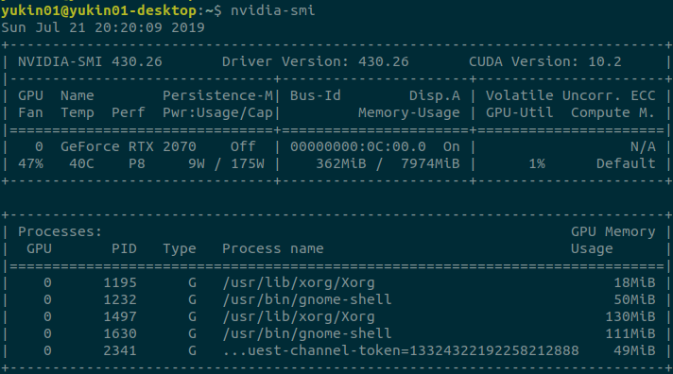This screenshot has height=374, width=673.
Task: Click the power usage 9W / 175W
Action: click(x=226, y=163)
